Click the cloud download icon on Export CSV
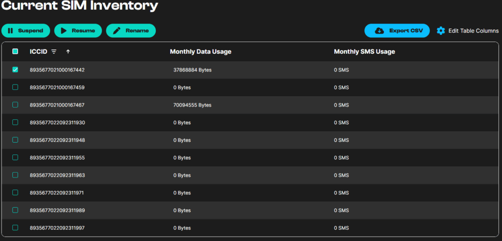Screen dimensions: 502x241 pos(379,31)
